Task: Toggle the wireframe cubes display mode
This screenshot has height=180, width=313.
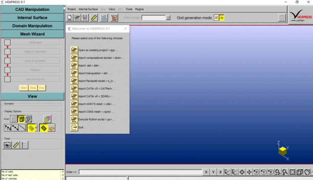Action: (x=29, y=119)
